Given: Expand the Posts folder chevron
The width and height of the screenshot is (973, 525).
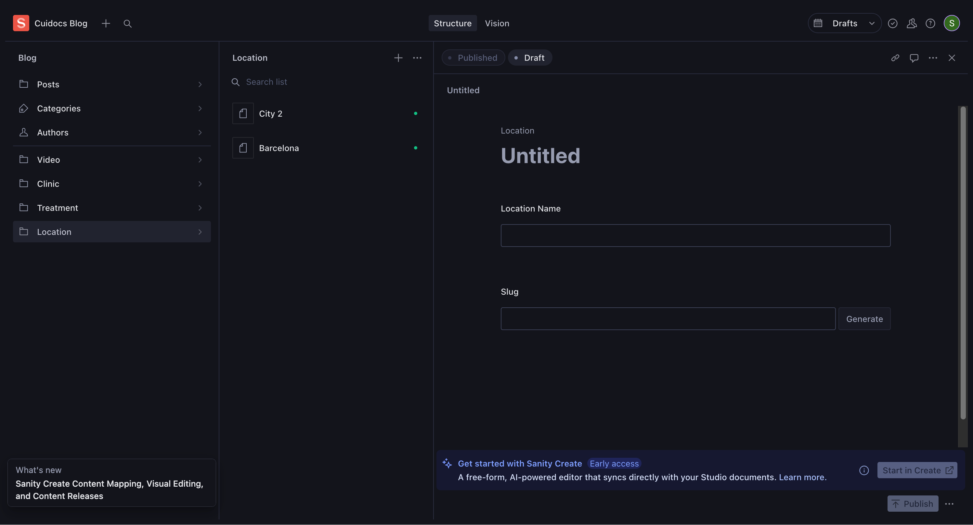Looking at the screenshot, I should coord(200,84).
